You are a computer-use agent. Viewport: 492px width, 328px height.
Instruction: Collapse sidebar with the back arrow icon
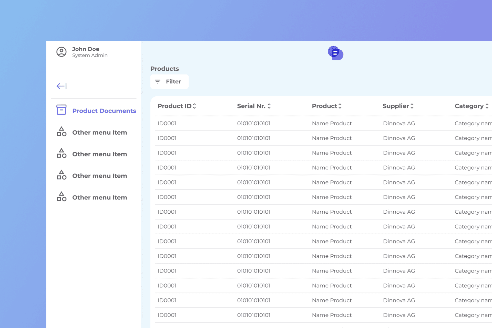(61, 86)
